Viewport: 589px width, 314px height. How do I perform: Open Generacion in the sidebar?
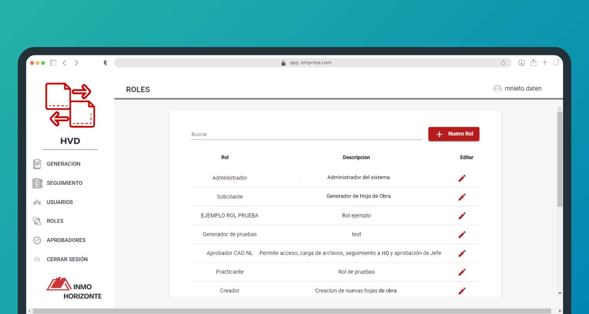63,164
